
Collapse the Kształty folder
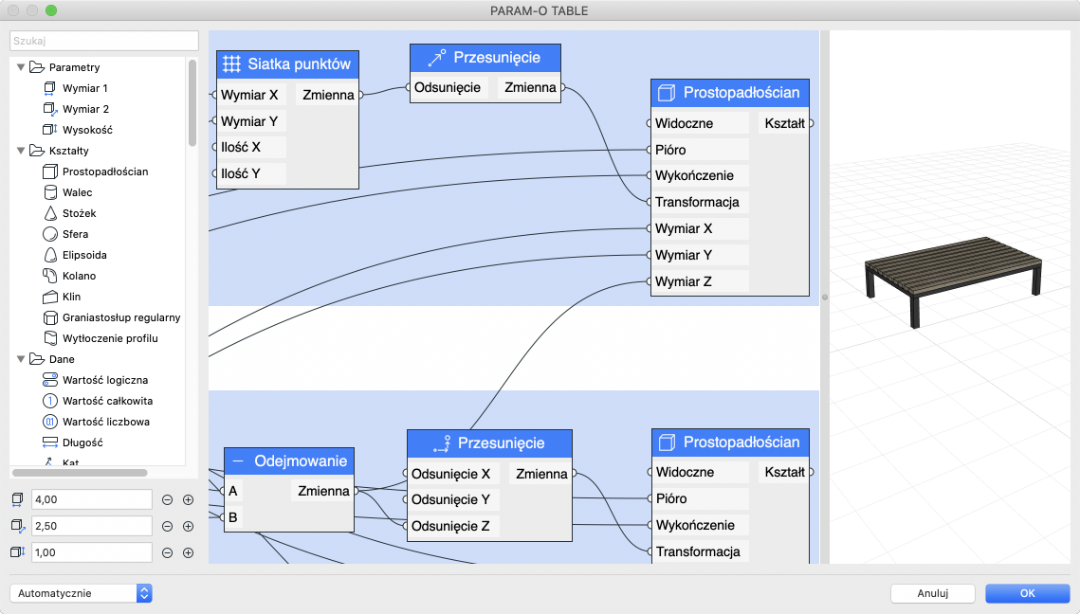[x=21, y=151]
